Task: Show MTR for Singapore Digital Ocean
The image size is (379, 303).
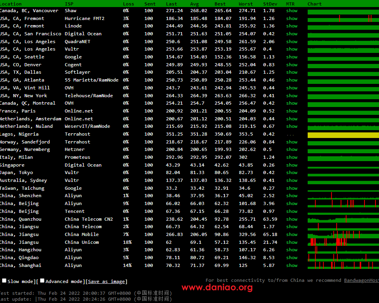Action: click(x=292, y=165)
